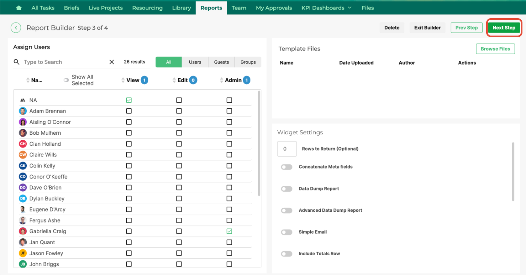Check Edit permission for Bob Mulhern
Screen dimensions: 526x275
[179, 133]
